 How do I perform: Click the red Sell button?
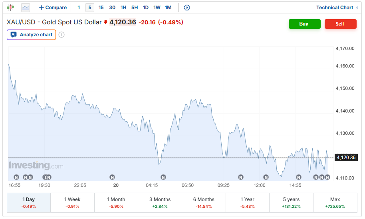tap(340, 24)
